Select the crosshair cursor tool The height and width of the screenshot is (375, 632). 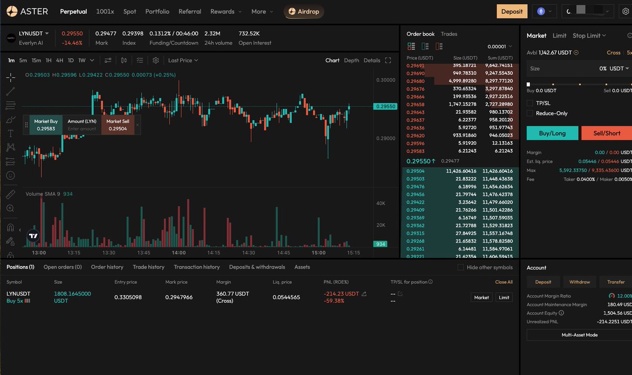(11, 78)
